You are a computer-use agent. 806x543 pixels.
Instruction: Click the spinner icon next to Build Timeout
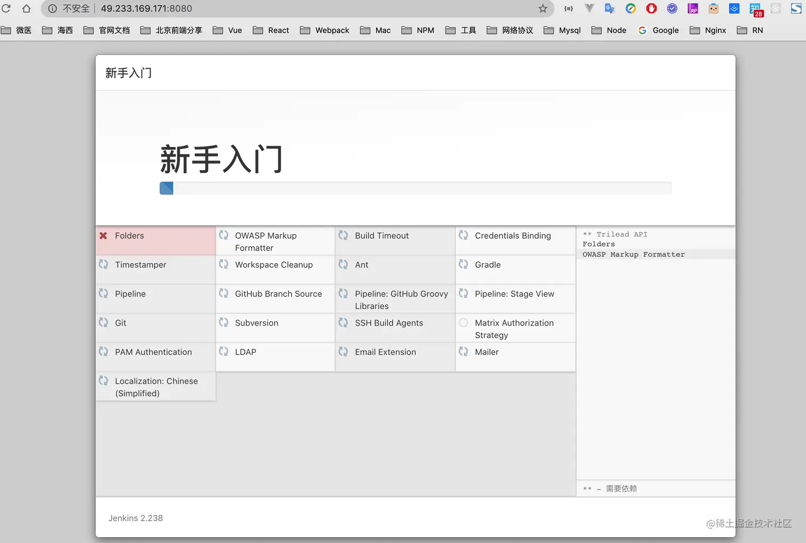pyautogui.click(x=343, y=235)
